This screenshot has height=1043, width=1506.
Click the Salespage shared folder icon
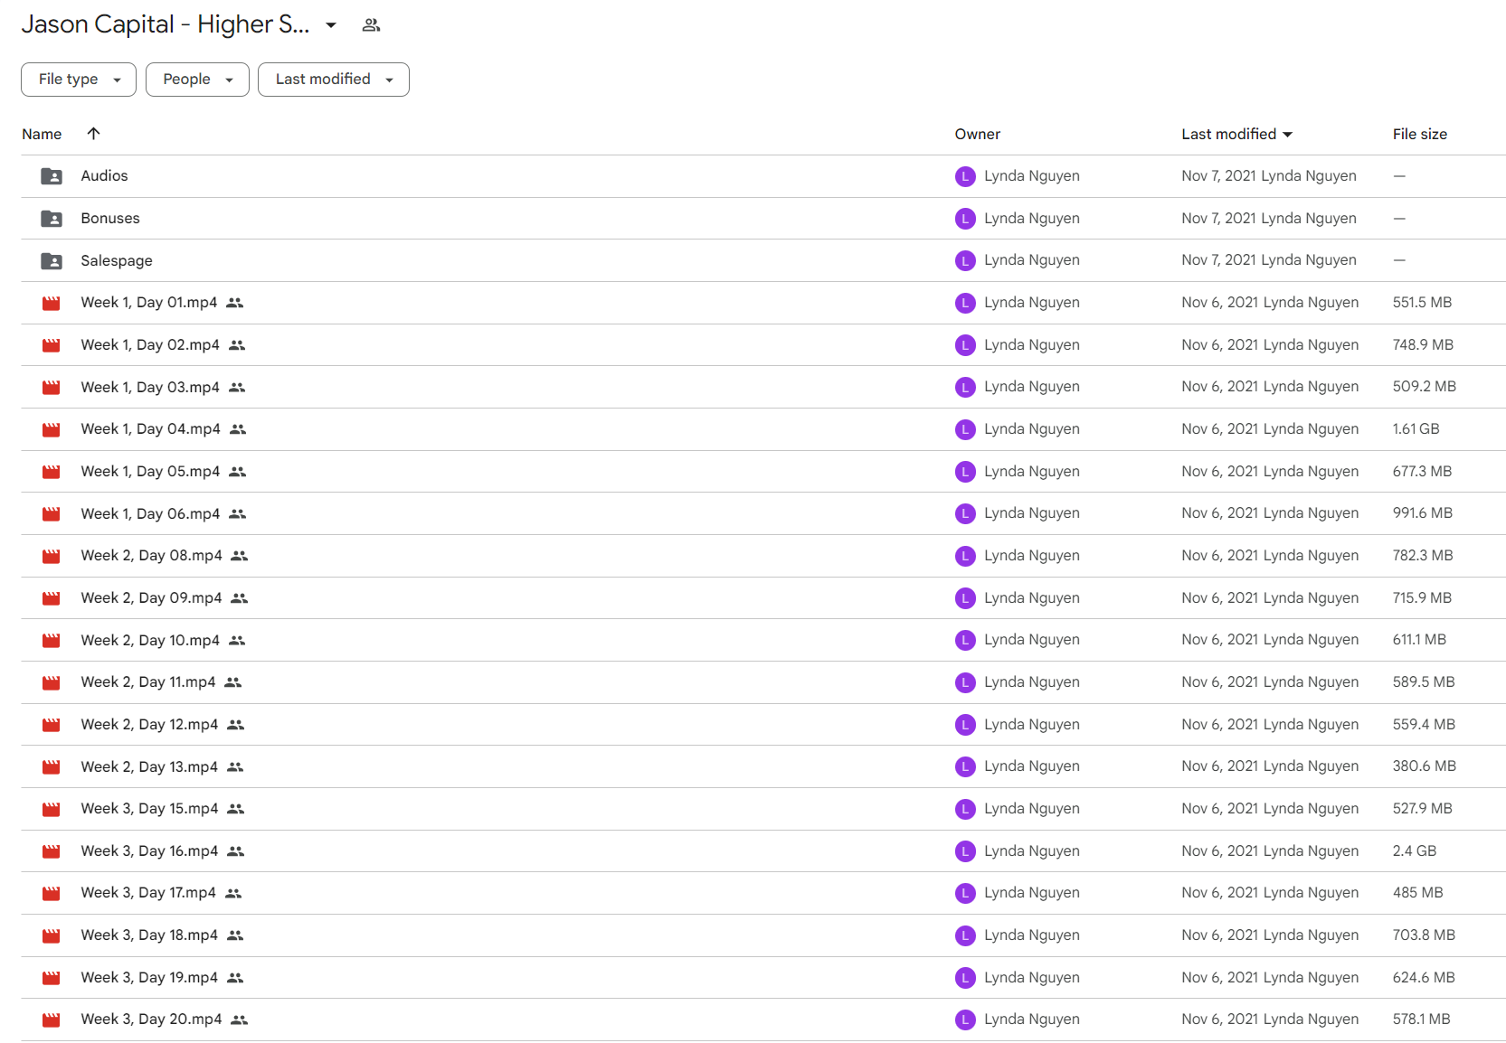click(52, 261)
